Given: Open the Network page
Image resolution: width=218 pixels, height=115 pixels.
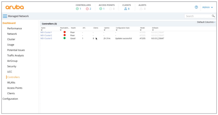Looking at the screenshot, I should click(x=12, y=34).
